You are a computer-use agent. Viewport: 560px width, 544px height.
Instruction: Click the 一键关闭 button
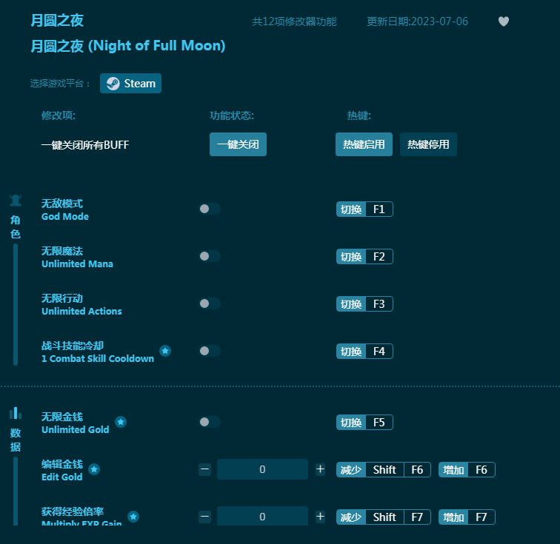click(x=238, y=144)
